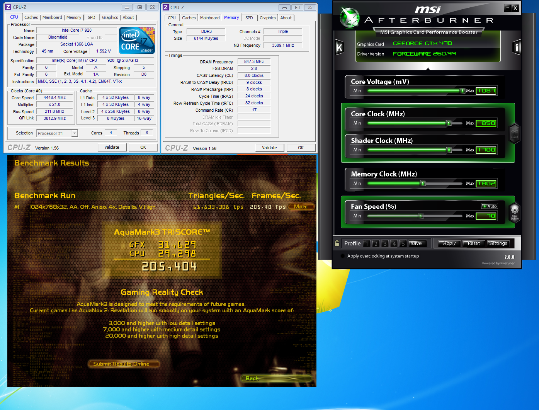
Task: Toggle the core and shader clock link icon
Action: [515, 134]
